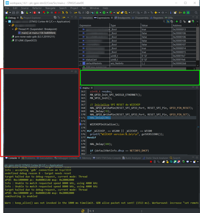This screenshot has width=200, height=213.
Task: Click the yellow back navigation arrow icon
Action: 156,12
